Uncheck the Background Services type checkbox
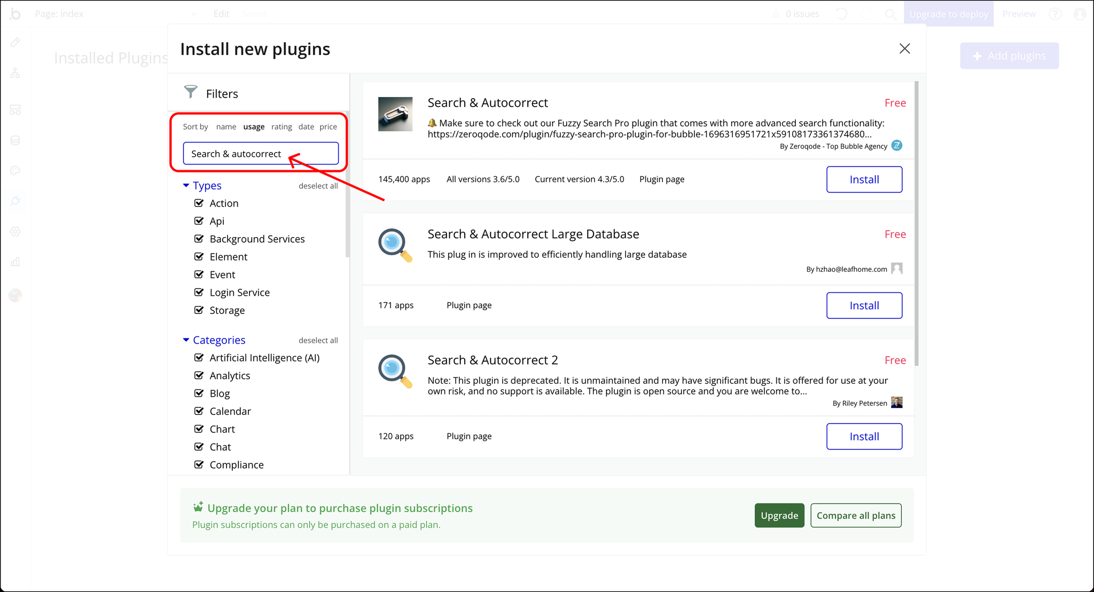 coord(199,239)
